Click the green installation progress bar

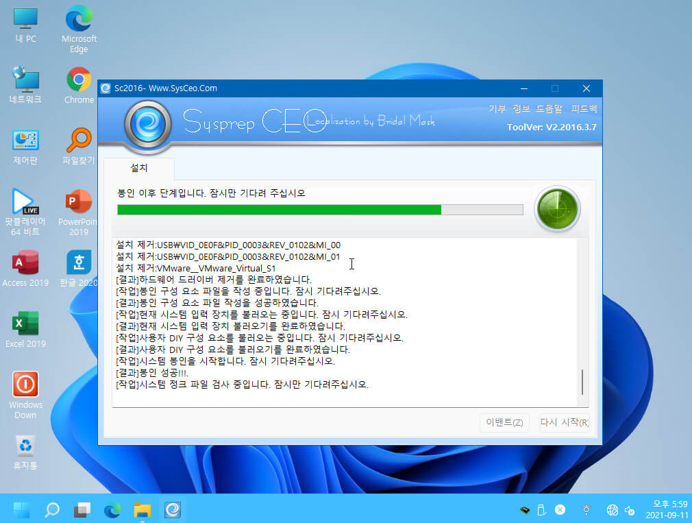(321, 210)
